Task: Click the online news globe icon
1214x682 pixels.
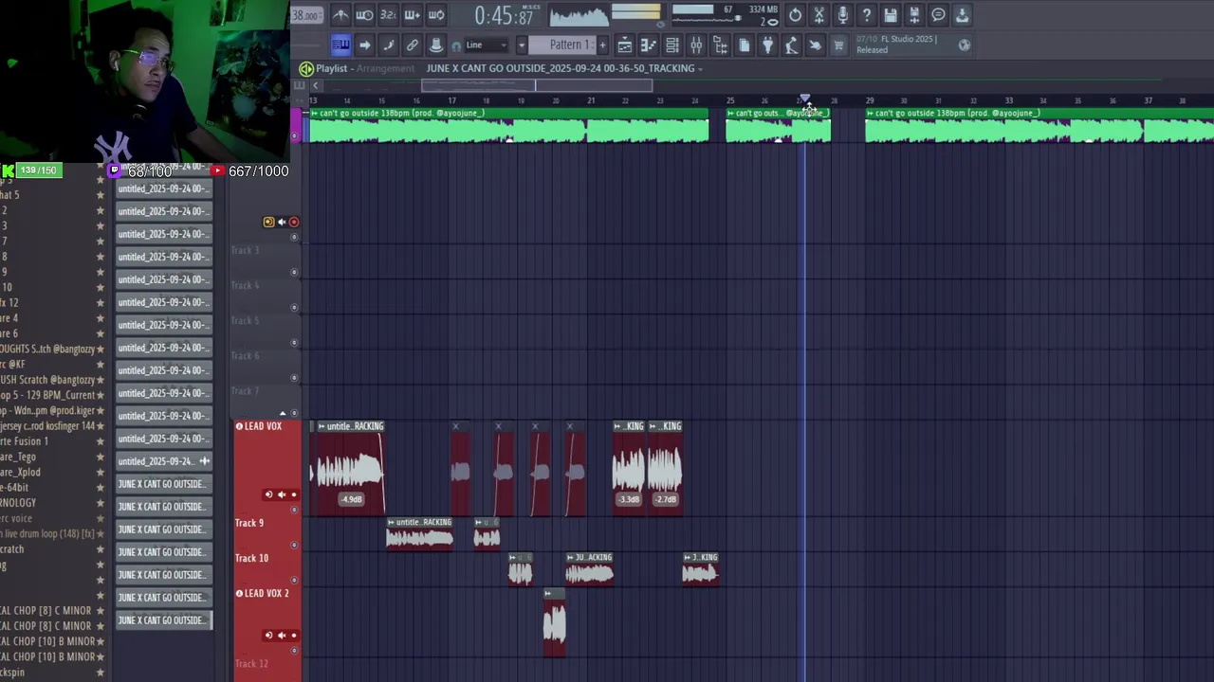Action: click(x=965, y=45)
